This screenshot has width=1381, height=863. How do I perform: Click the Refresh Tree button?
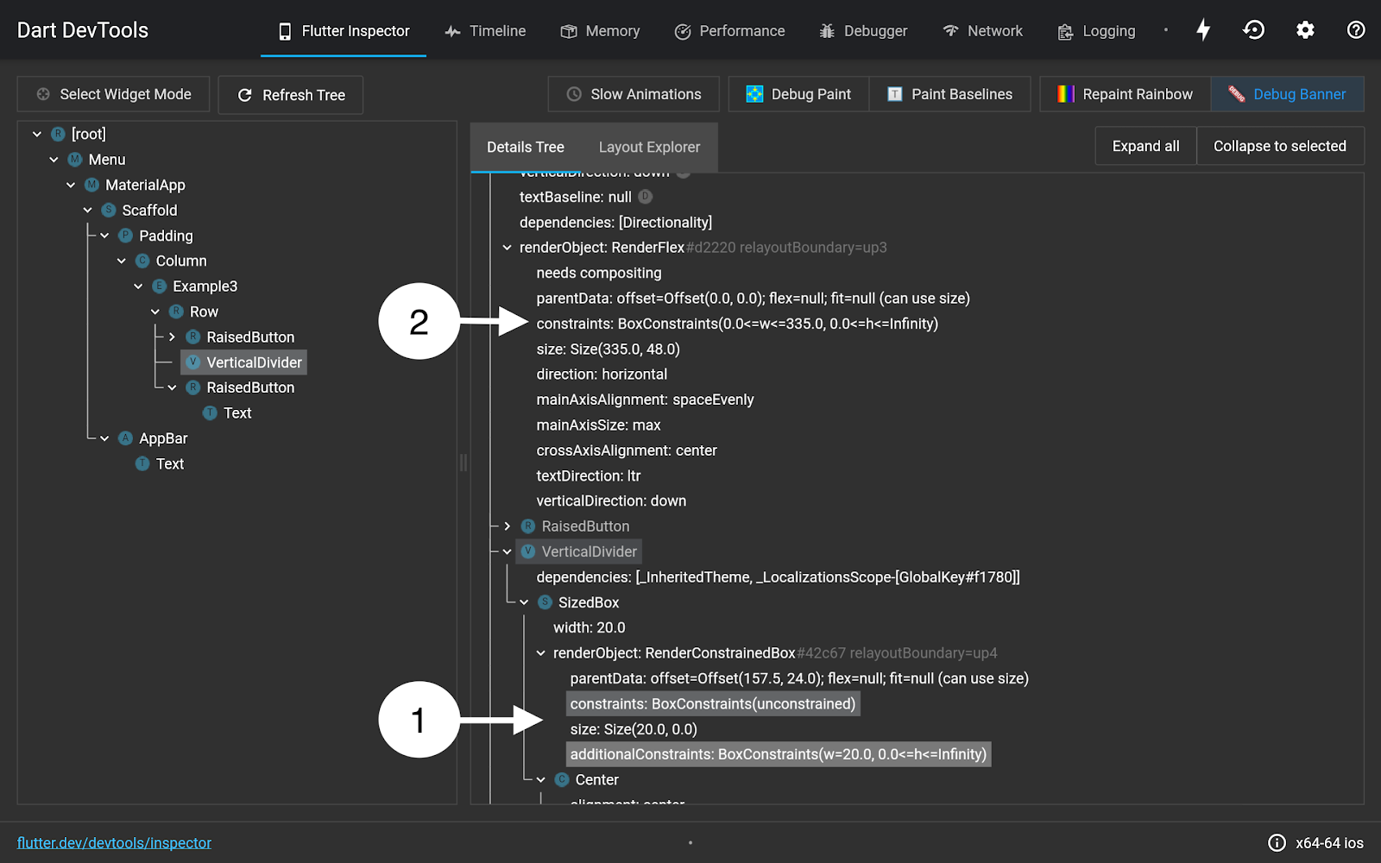[291, 95]
